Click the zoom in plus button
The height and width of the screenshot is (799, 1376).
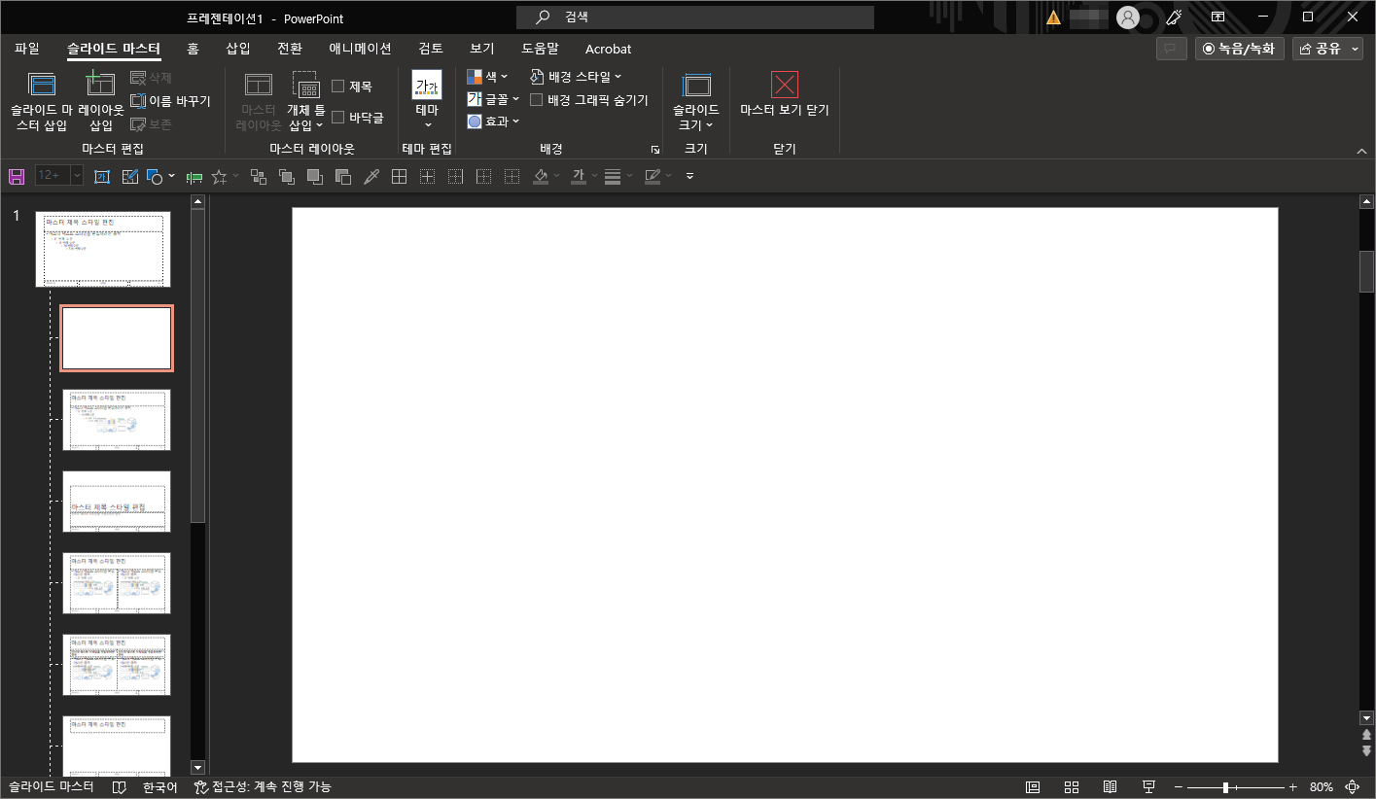1292,786
